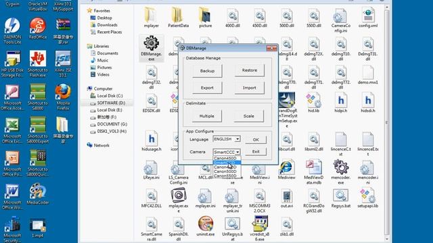Select DAEMON Tools Lite desktop icon
This screenshot has width=433, height=243.
[x=12, y=31]
